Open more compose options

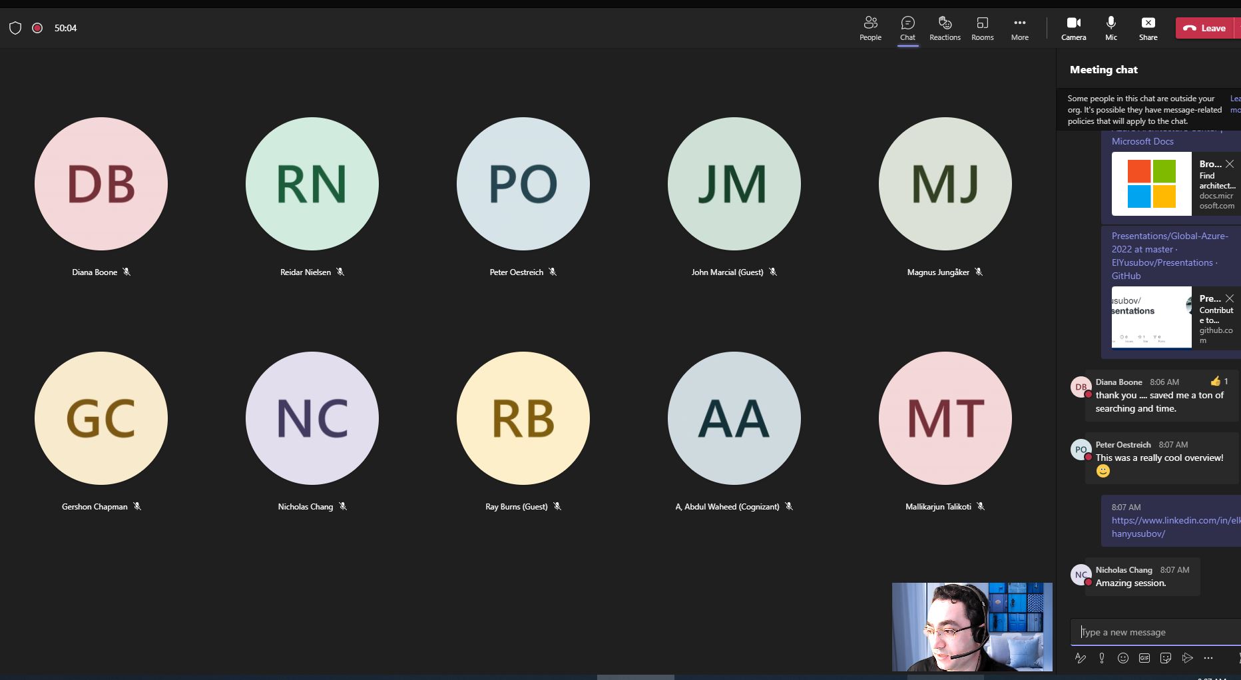(x=1209, y=658)
